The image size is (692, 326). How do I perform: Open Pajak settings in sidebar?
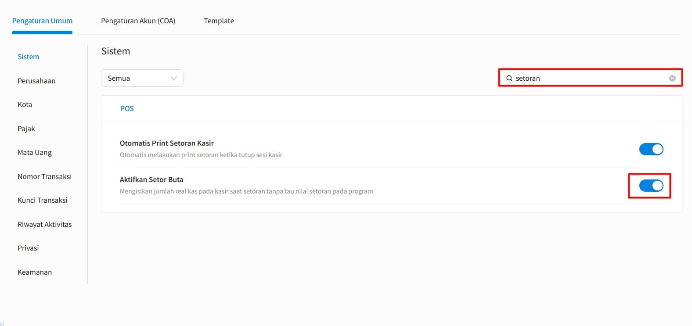26,129
